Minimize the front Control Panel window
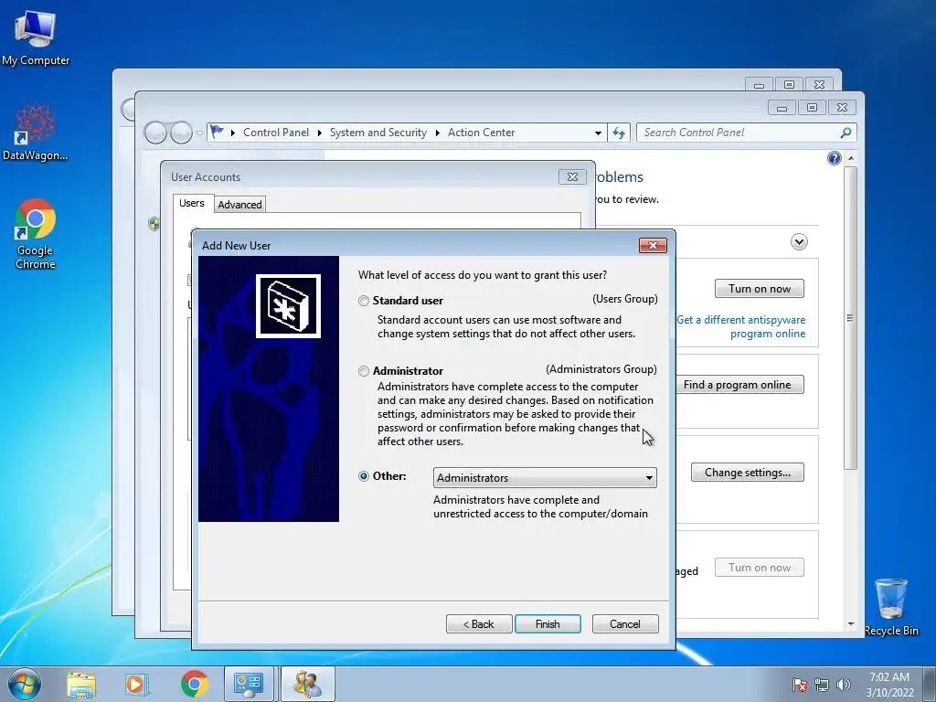Image resolution: width=936 pixels, height=702 pixels. [782, 108]
